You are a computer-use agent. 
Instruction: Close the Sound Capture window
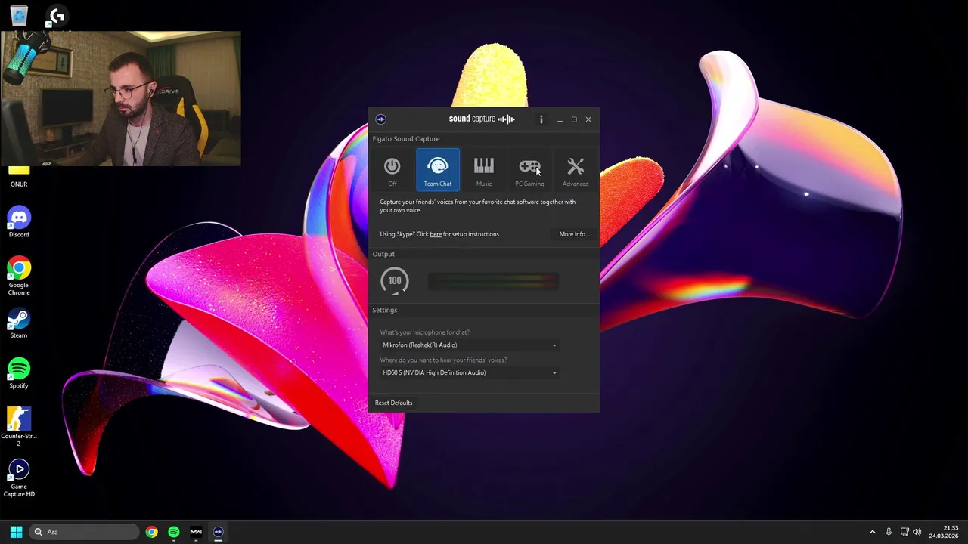click(588, 119)
